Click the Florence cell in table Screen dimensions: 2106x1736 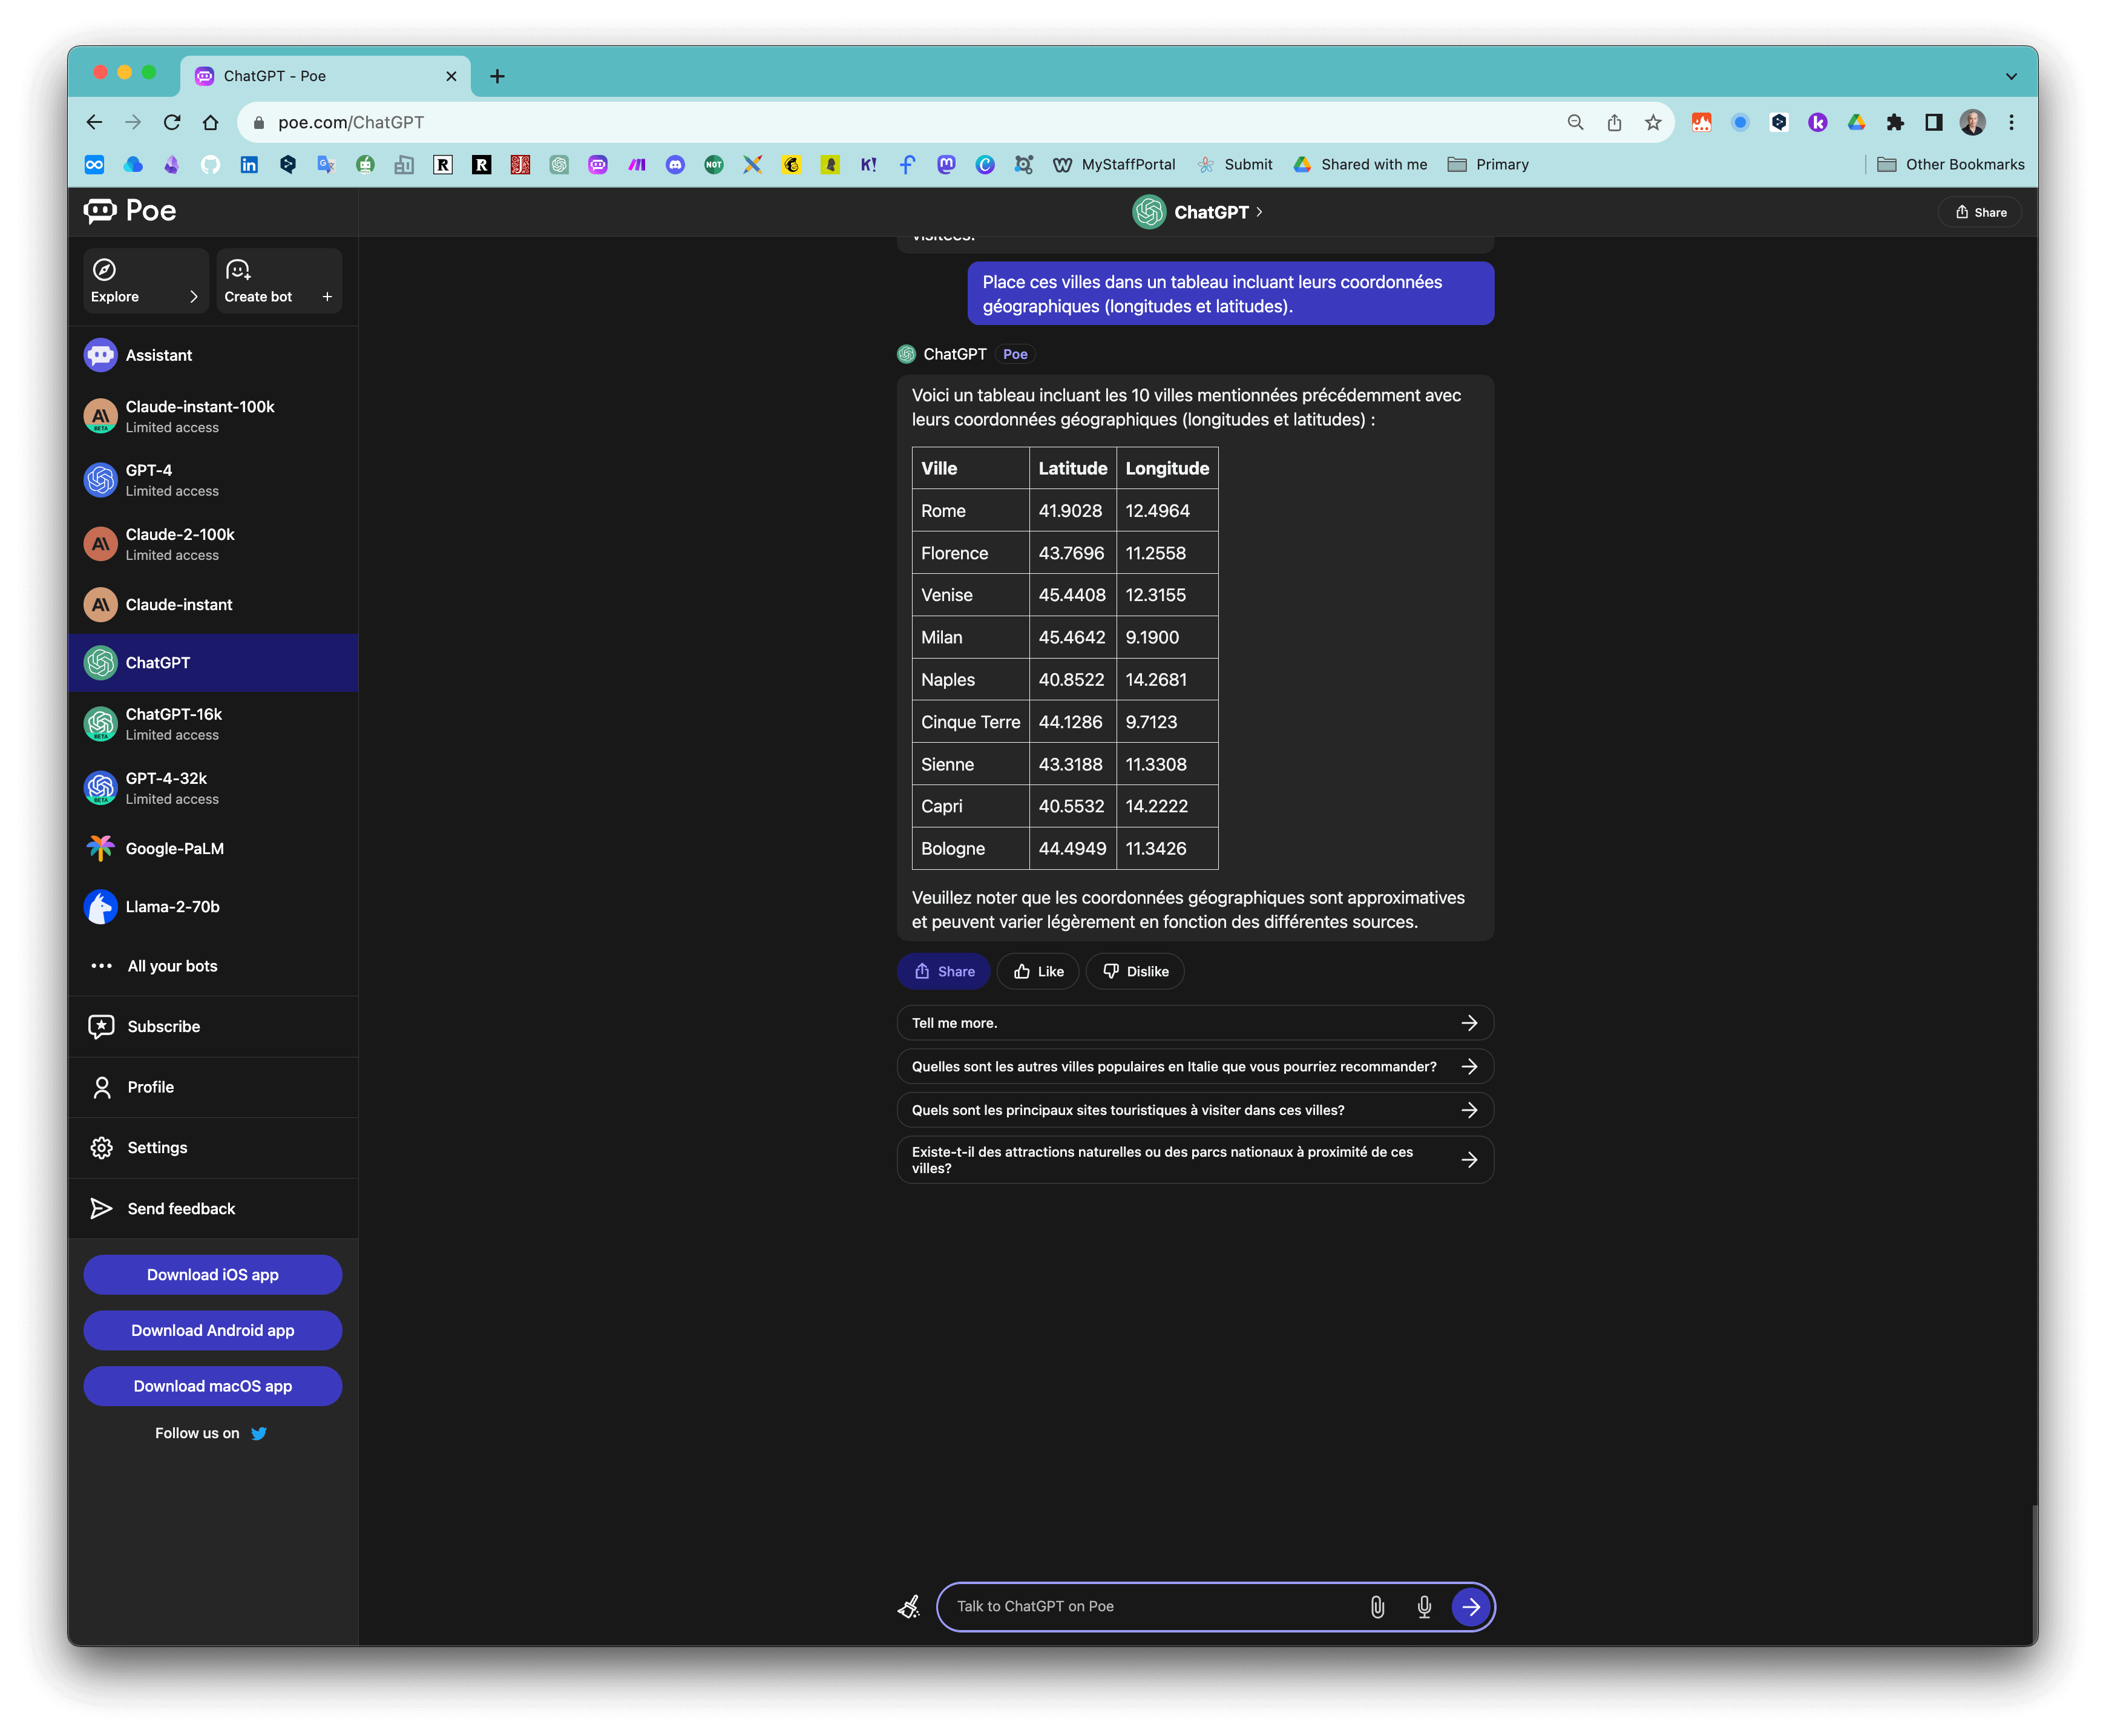971,553
